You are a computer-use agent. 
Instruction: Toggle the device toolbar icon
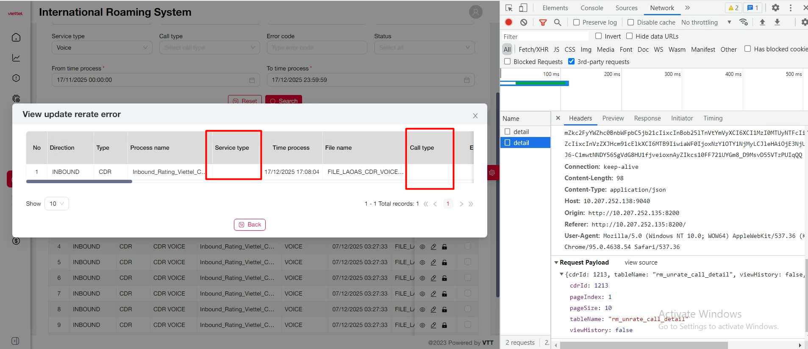[x=523, y=8]
